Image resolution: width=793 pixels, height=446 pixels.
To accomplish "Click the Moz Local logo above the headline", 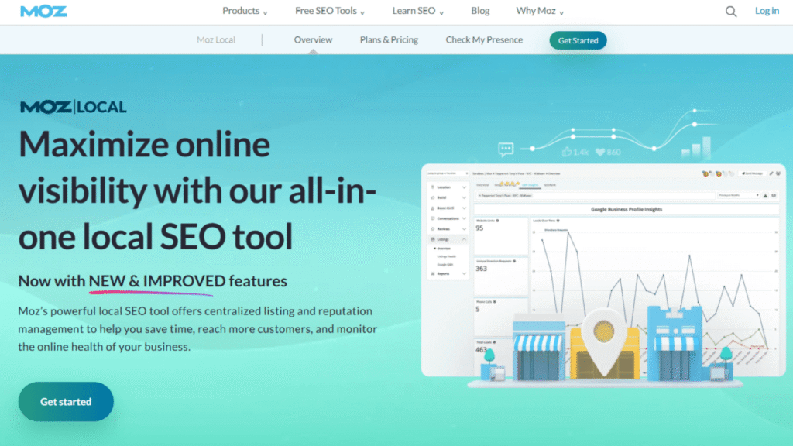I will (74, 107).
